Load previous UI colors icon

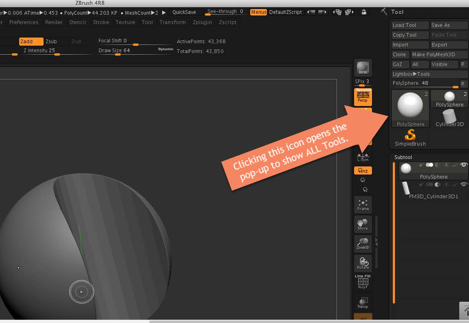click(311, 12)
